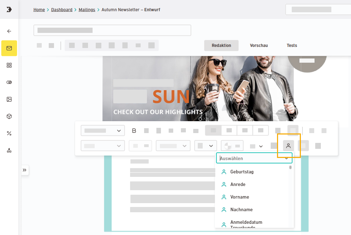The image size is (351, 235).
Task: Open the grid dashboard icon in sidebar
Action: 9,65
